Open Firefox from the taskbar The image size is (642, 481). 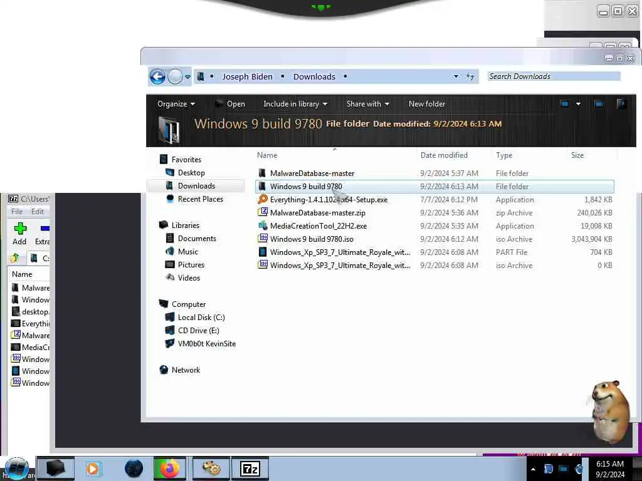pyautogui.click(x=169, y=468)
